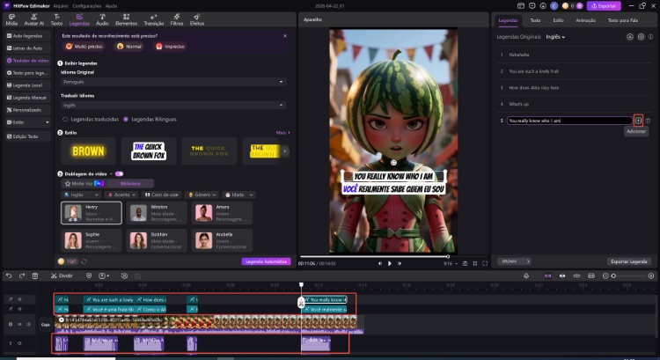The width and height of the screenshot is (660, 360).
Task: Open the voice language Inglês filter dropdown
Action: coord(81,195)
